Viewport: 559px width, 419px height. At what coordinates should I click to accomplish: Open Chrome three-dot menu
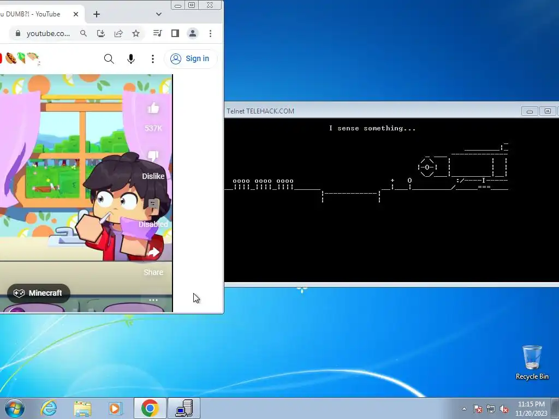pyautogui.click(x=210, y=33)
